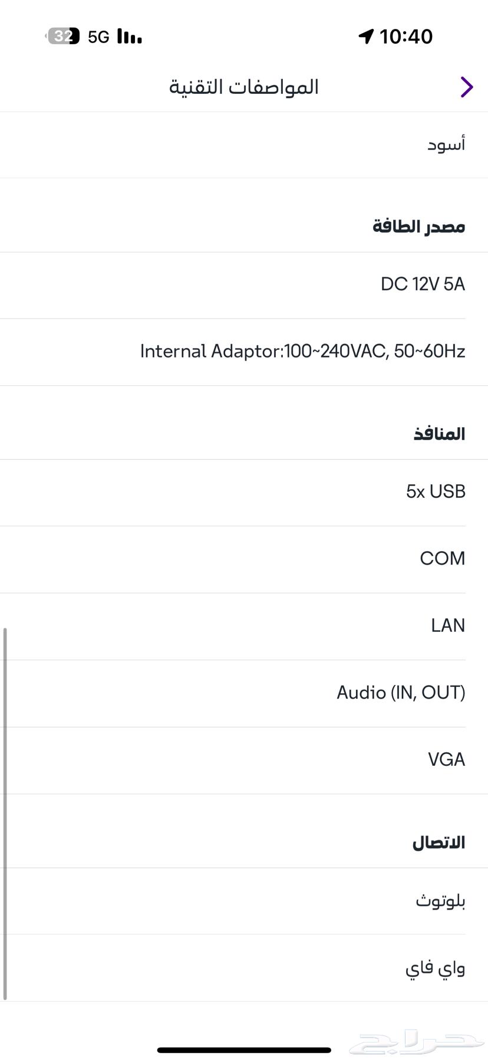Tap the purple back chevron
The height and width of the screenshot is (1062, 488).
467,87
